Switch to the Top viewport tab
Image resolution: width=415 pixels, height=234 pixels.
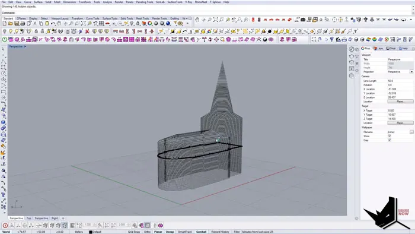pyautogui.click(x=28, y=218)
